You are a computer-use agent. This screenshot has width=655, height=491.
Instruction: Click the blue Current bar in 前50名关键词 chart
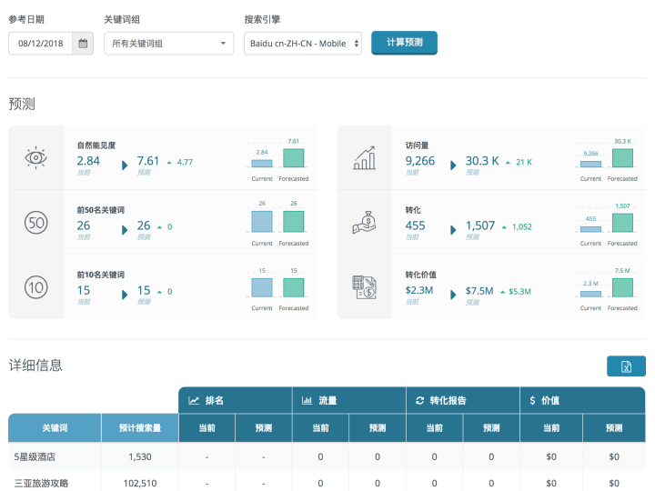262,221
